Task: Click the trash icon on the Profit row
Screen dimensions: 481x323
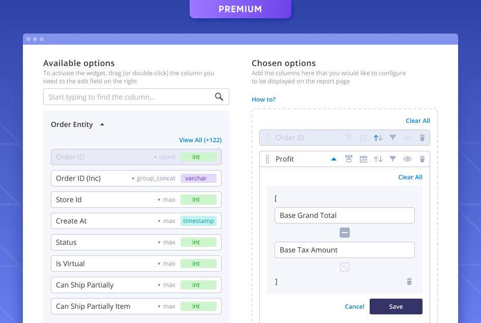Action: [x=422, y=159]
